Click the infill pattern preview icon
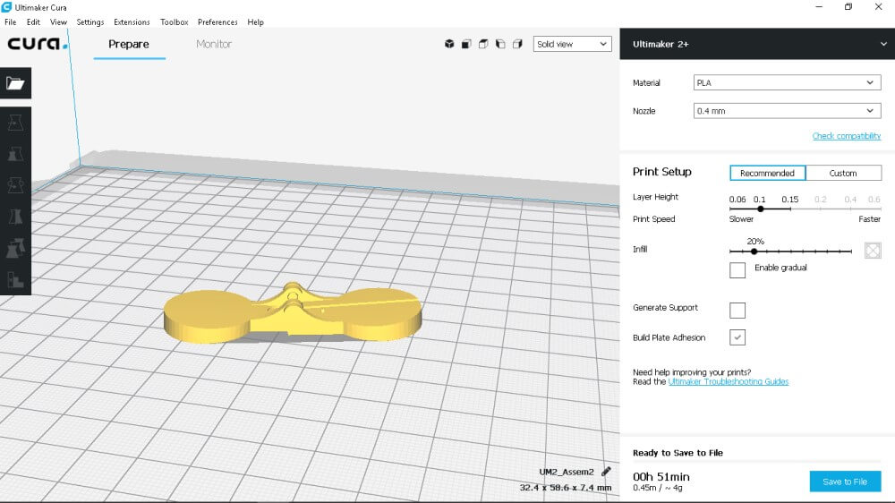The image size is (895, 503). click(872, 250)
